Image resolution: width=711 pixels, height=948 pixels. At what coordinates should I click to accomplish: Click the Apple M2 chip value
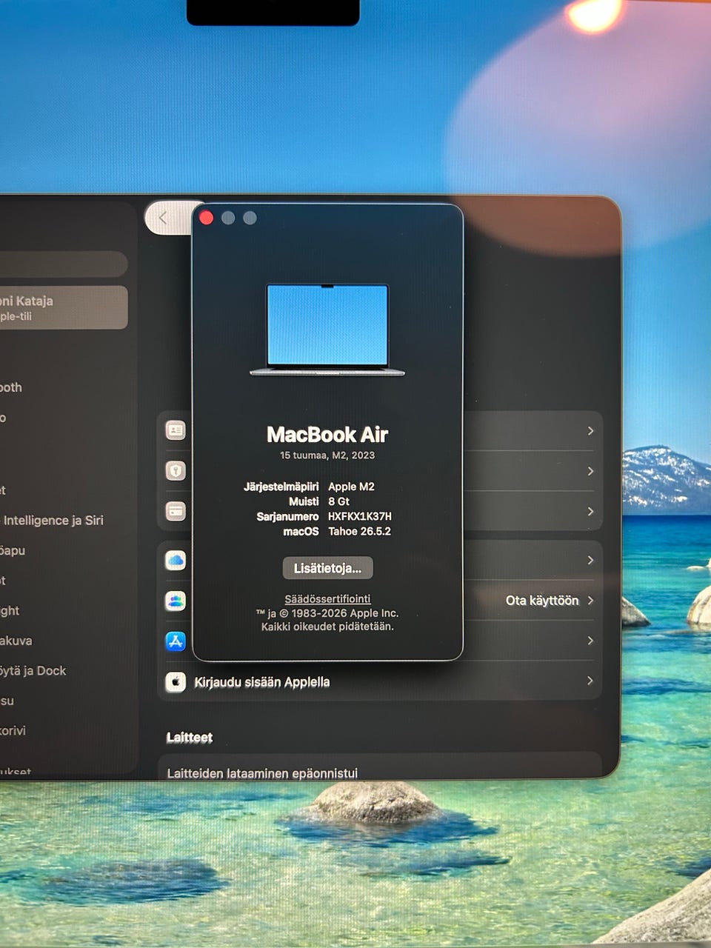tap(351, 487)
